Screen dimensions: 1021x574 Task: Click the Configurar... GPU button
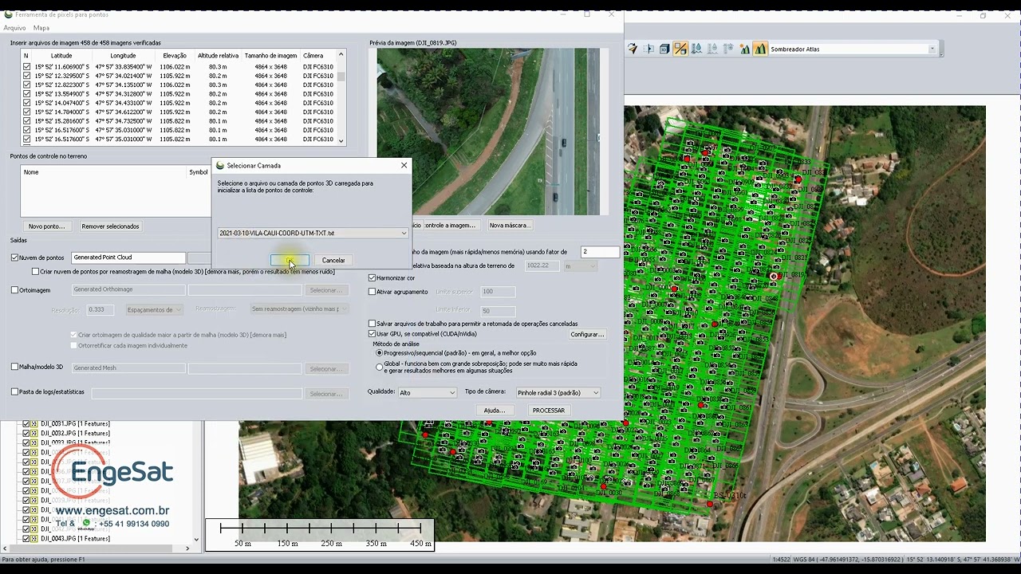(x=587, y=334)
